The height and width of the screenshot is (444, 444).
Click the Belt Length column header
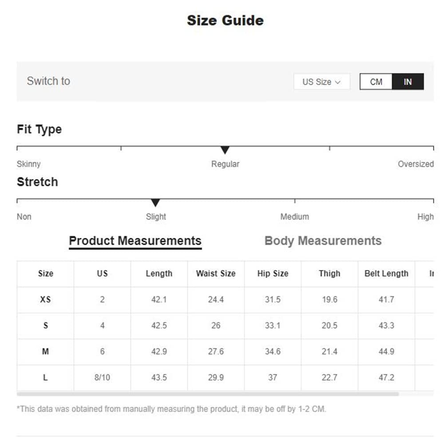[x=386, y=274]
